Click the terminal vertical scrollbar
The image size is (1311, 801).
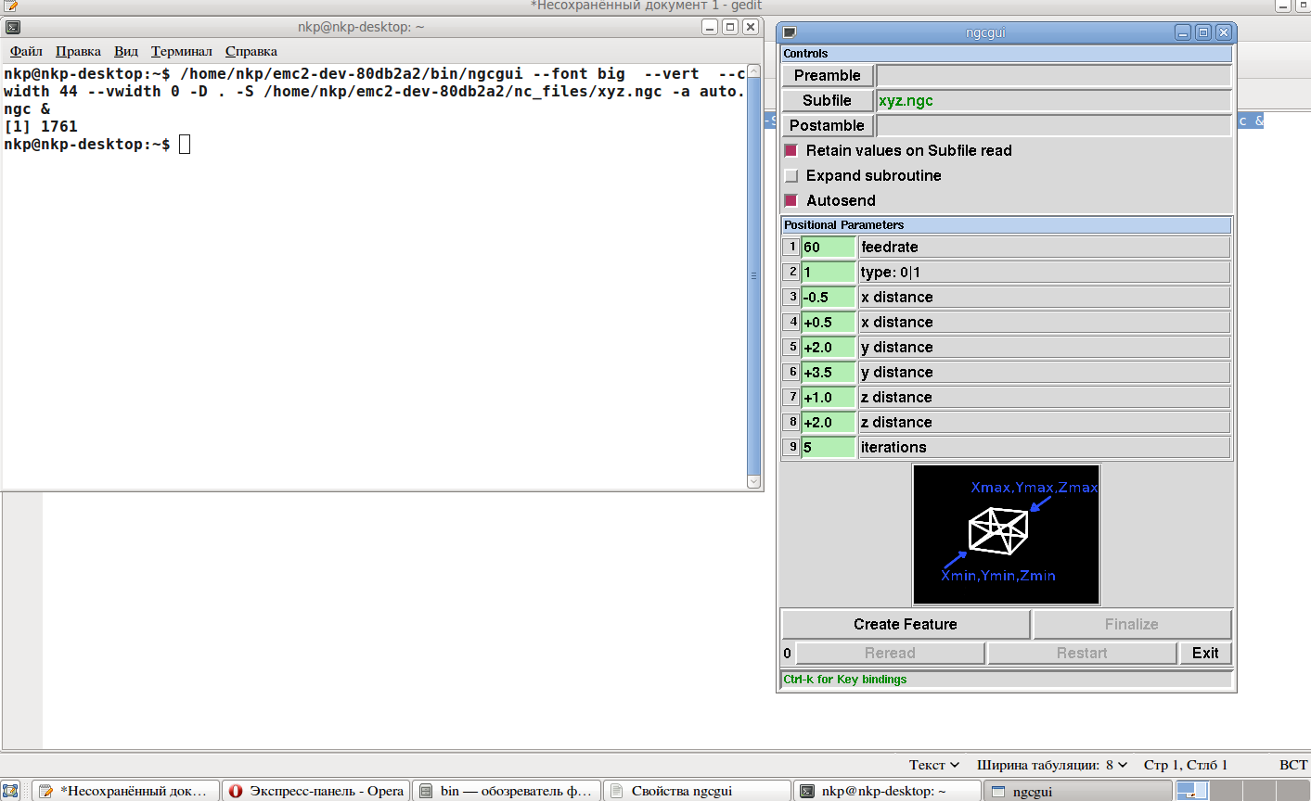(x=753, y=275)
